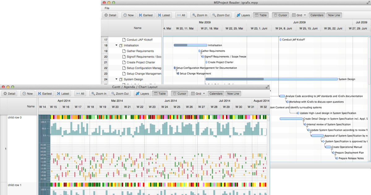
Task: Toggle the Cursor mode in MSProject Reader toolbar
Action: pyautogui.click(x=280, y=15)
